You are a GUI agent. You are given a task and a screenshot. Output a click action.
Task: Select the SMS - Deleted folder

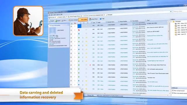(x=181, y=30)
